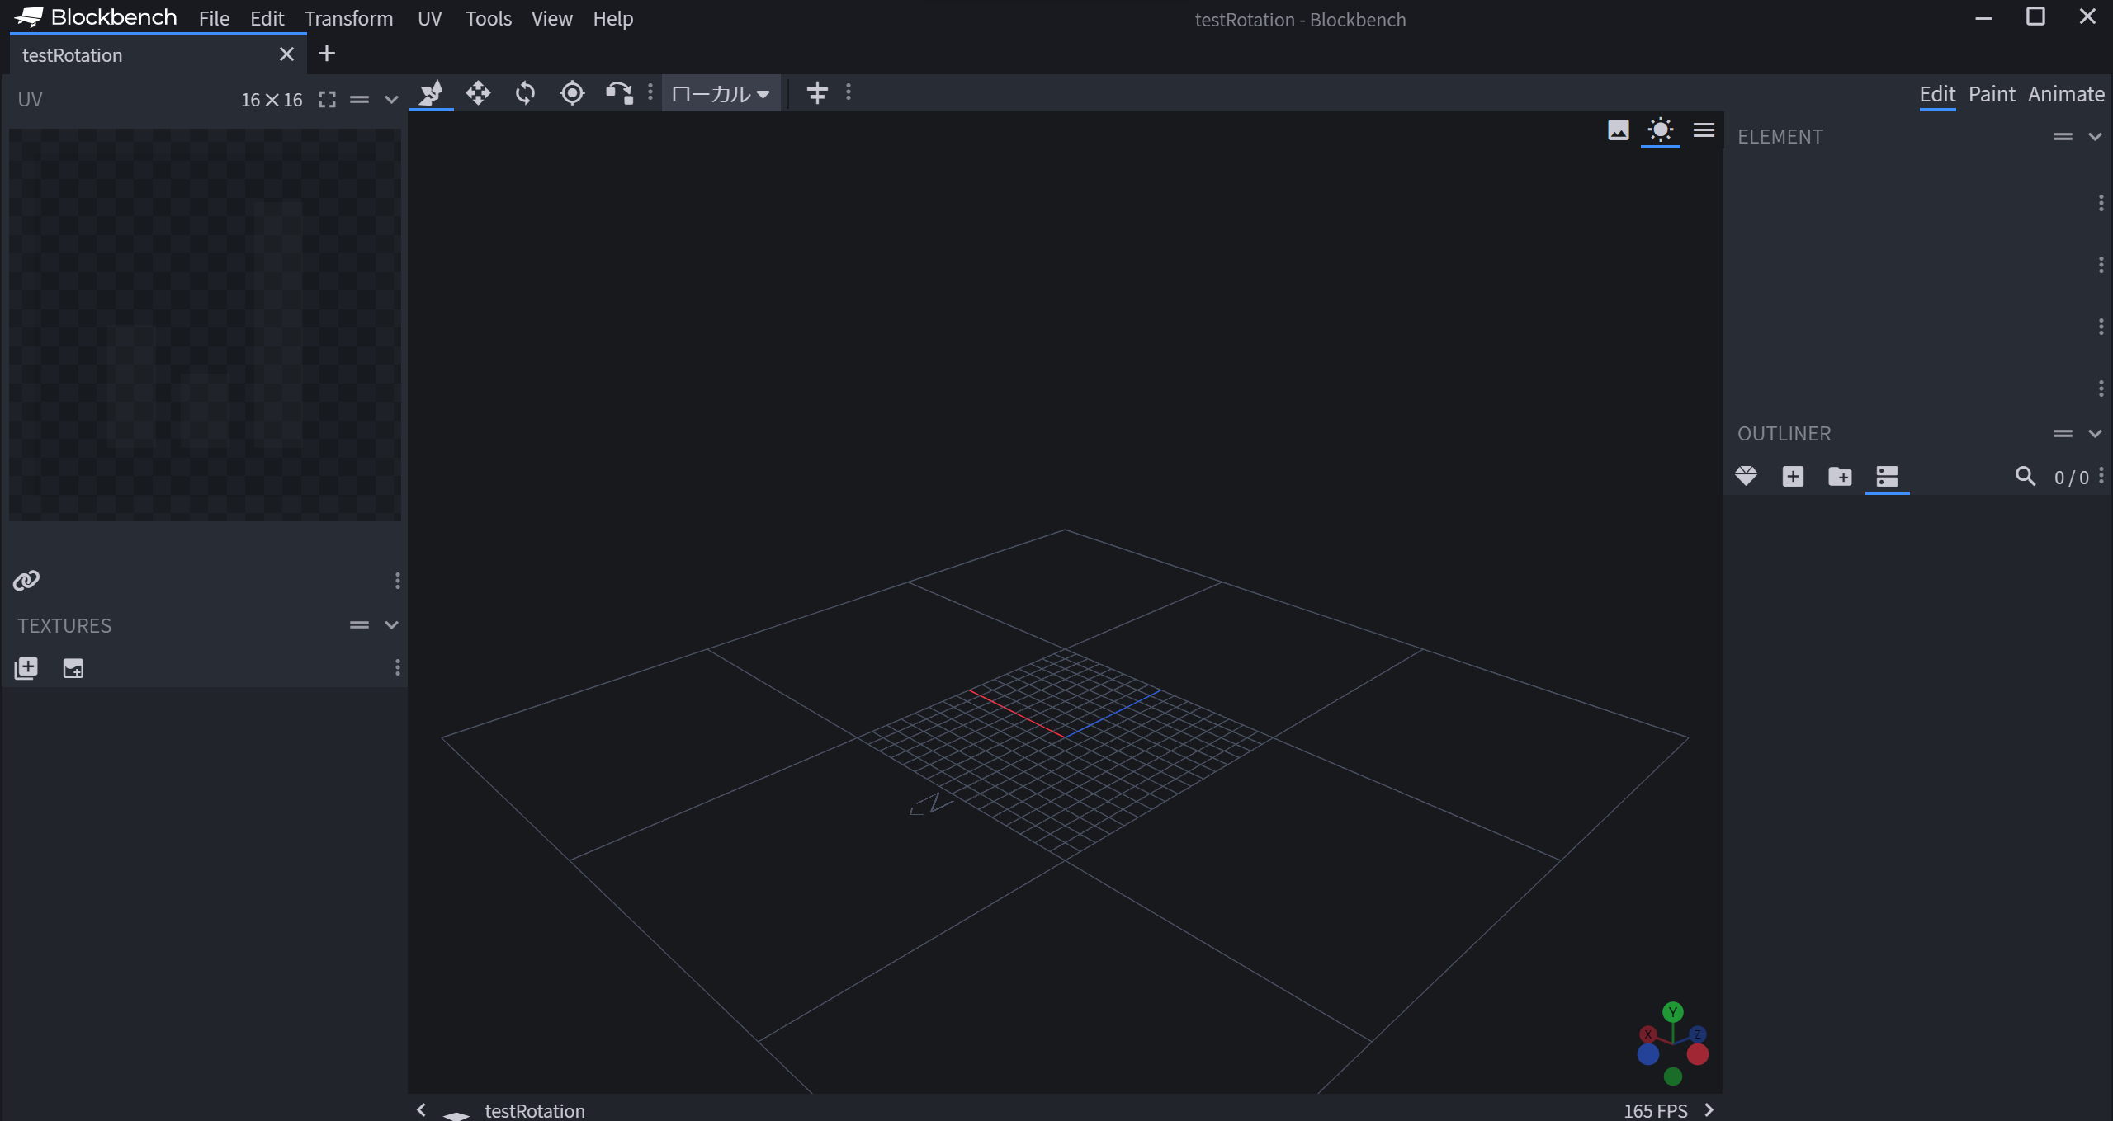Select the Rotate tool in the toolbar
Viewport: 2113px width, 1121px height.
pos(524,93)
